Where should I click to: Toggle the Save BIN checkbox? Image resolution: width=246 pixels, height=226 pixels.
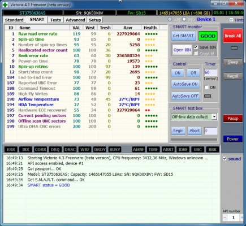[x=196, y=47]
